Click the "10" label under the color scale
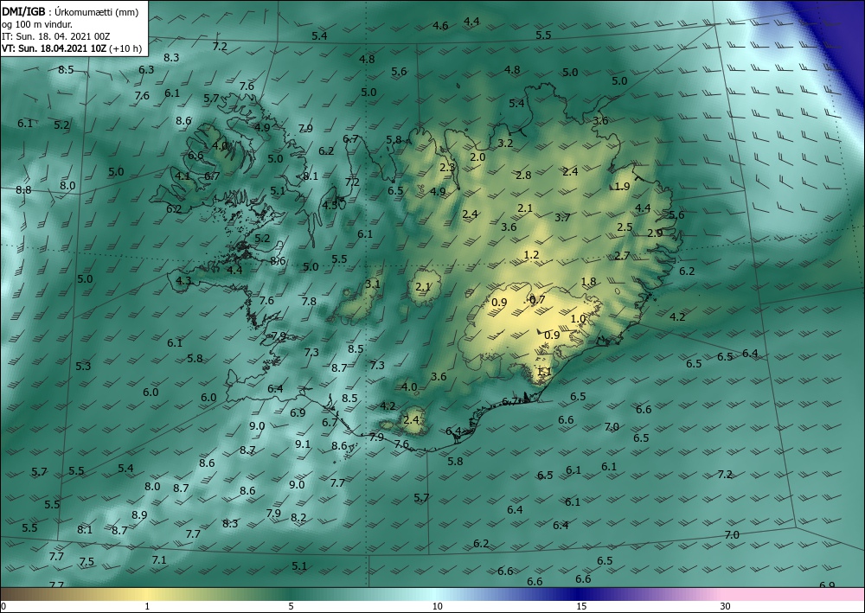Screen dimensions: 865x613 437,606
